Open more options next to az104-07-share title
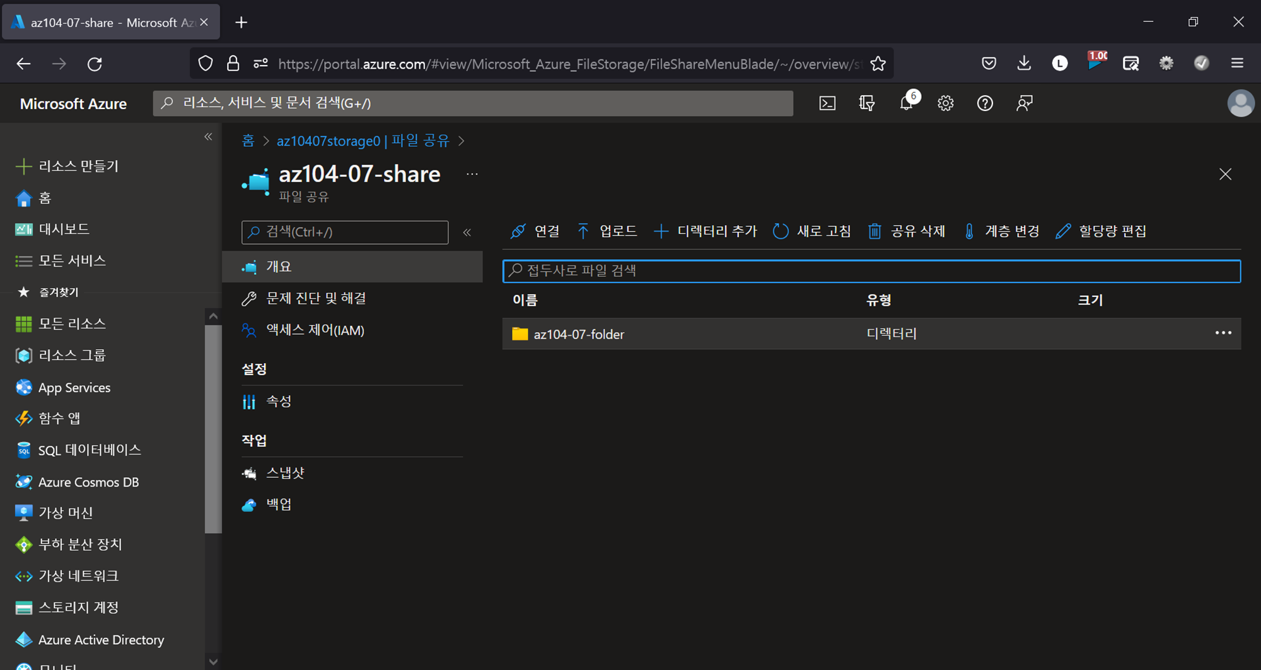This screenshot has width=1261, height=670. tap(472, 174)
